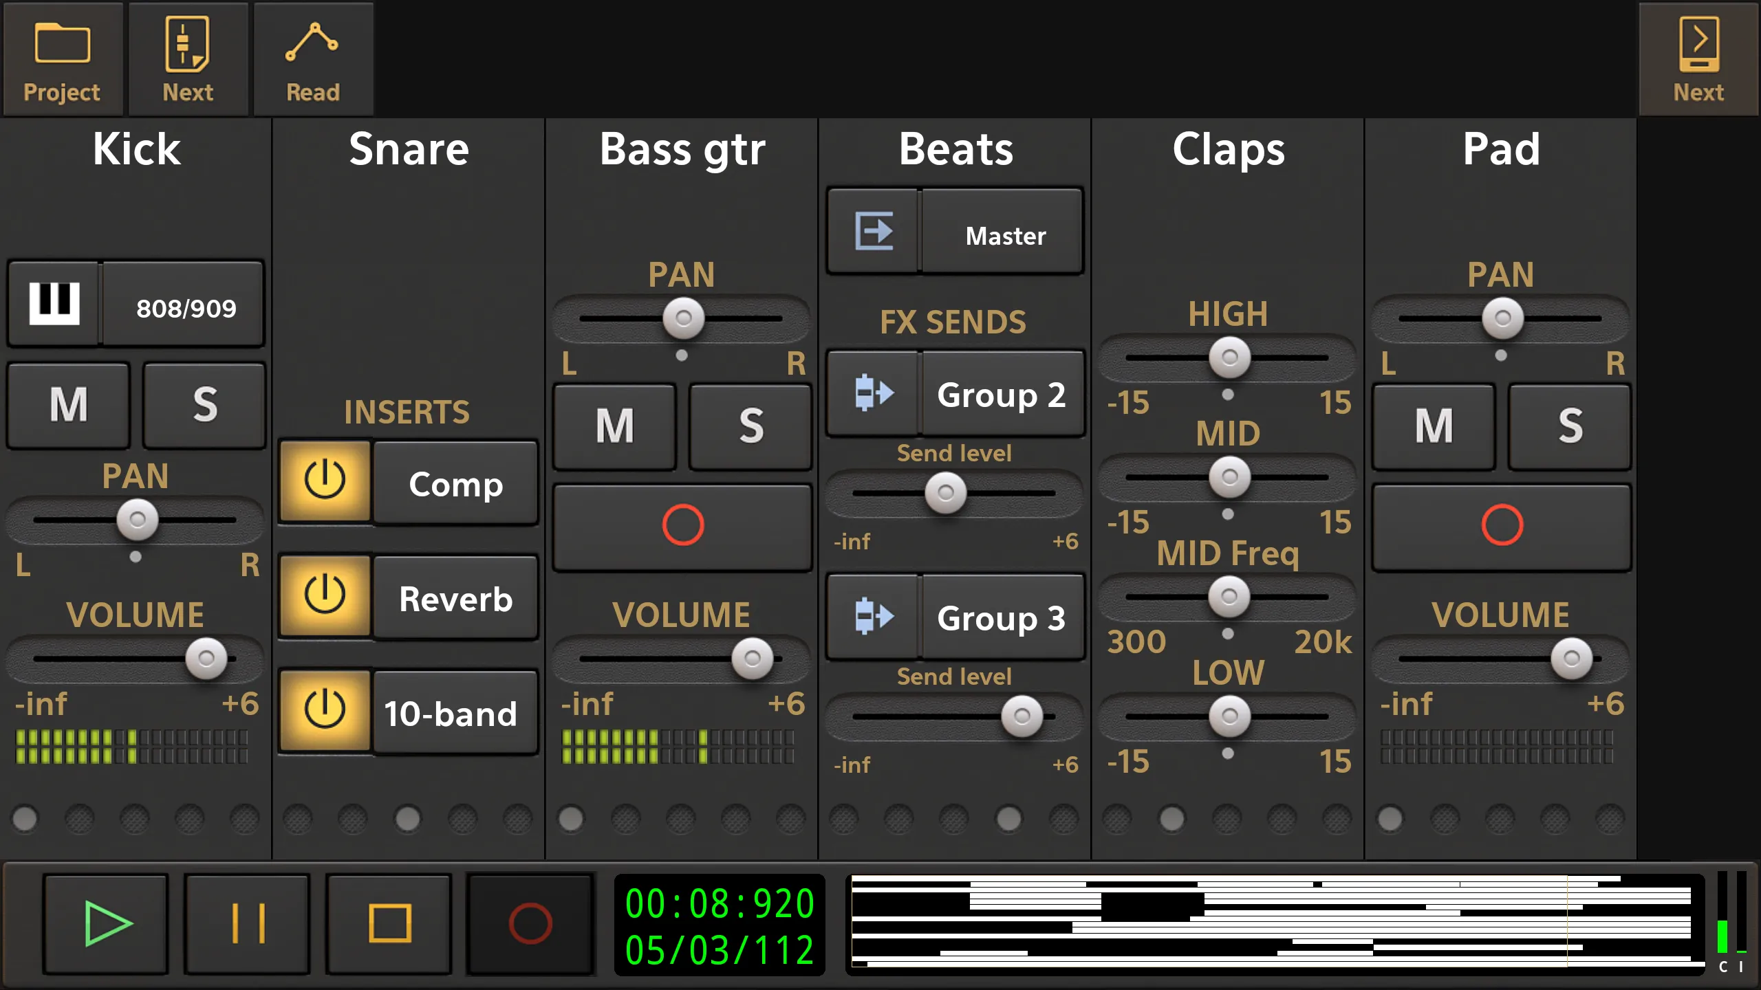Screen dimensions: 1761x990
Task: Mute the Kick track
Action: point(69,406)
